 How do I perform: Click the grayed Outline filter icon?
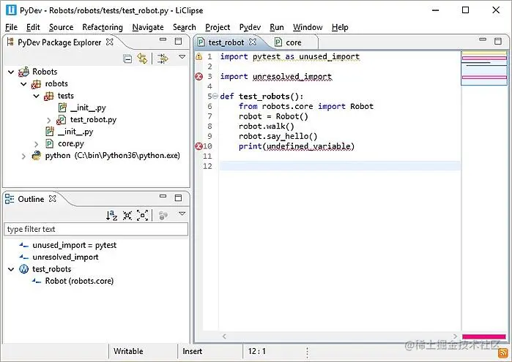pos(163,215)
